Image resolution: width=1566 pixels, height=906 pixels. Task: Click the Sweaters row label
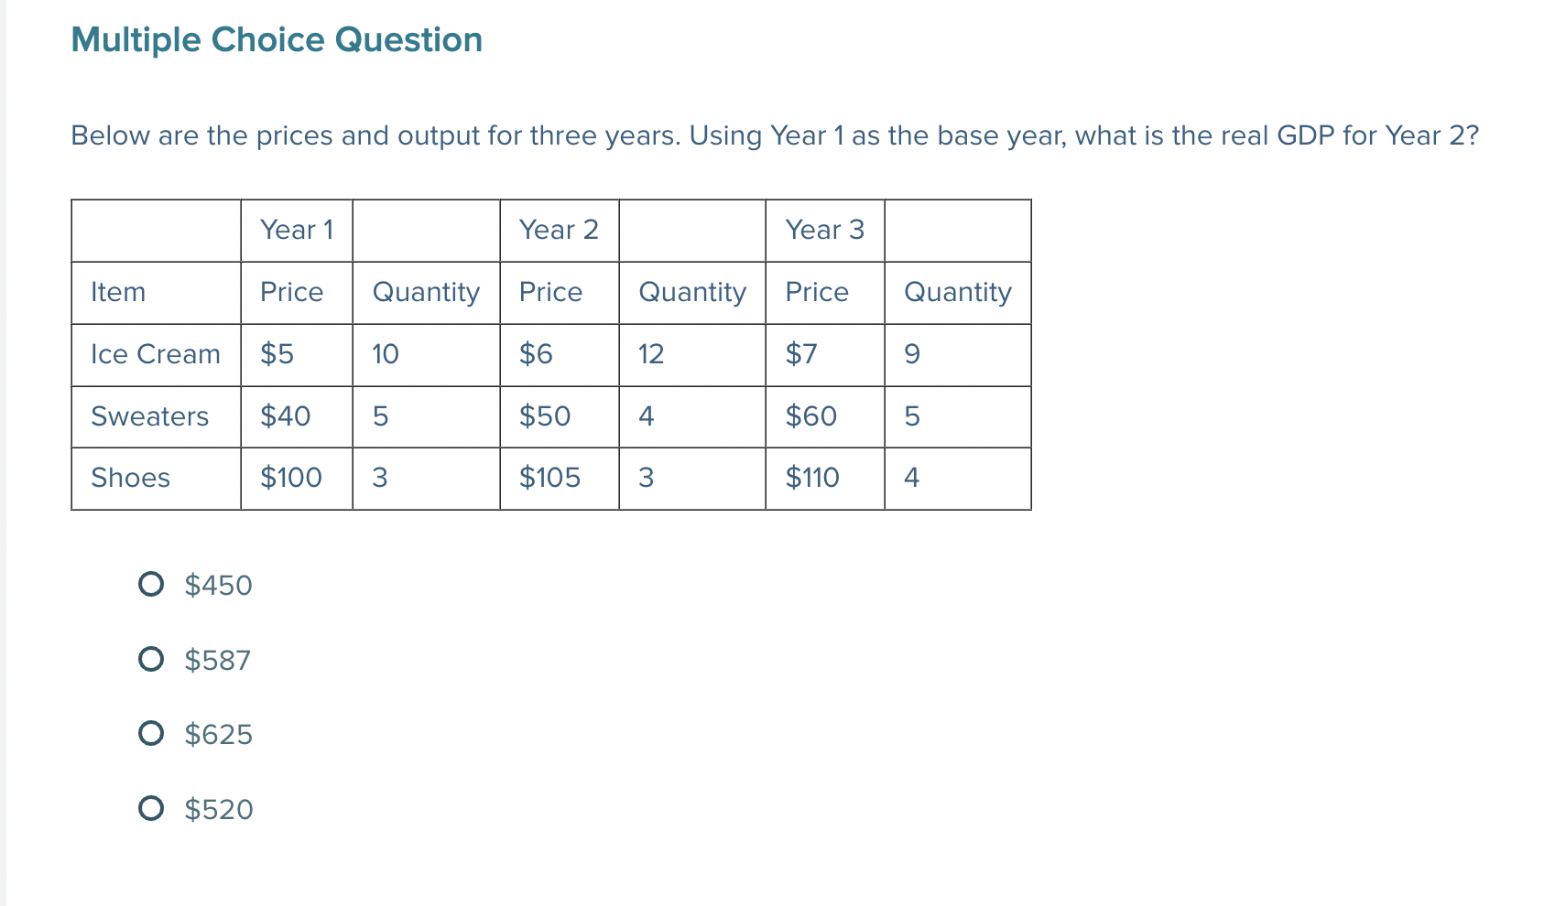150,416
